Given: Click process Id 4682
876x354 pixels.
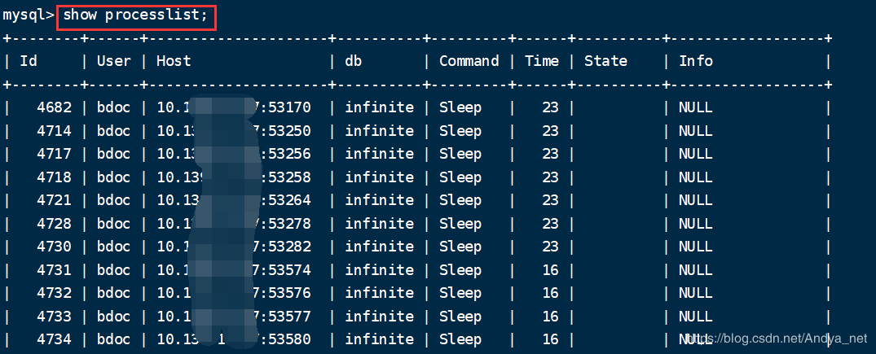Looking at the screenshot, I should [x=54, y=107].
